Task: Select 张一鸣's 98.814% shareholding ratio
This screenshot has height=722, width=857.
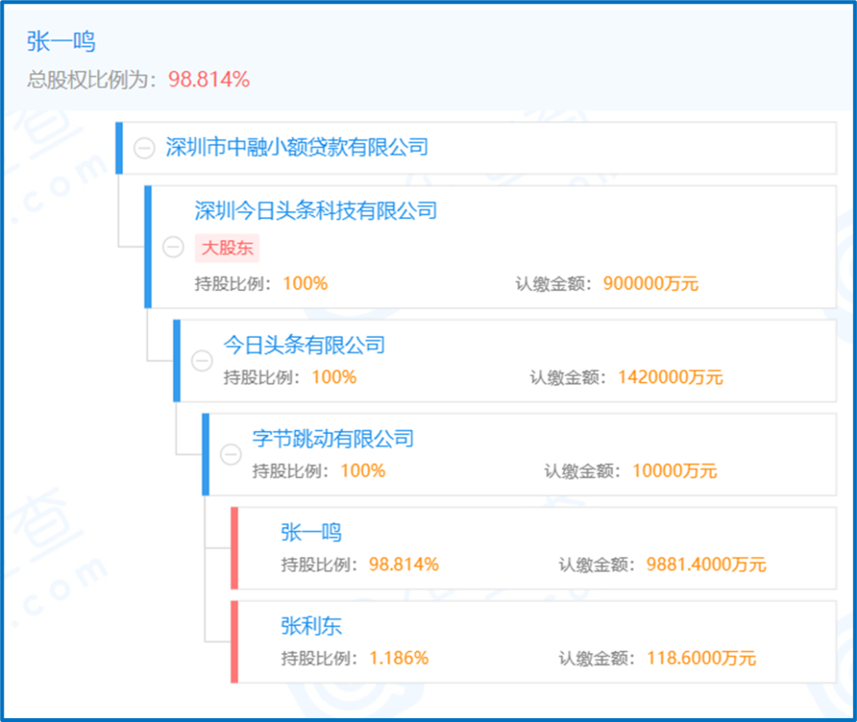Action: pos(404,564)
